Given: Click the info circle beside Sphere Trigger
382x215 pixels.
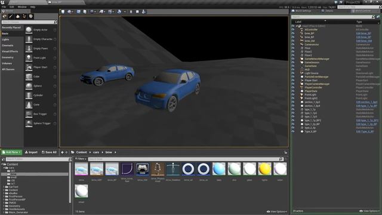Looking at the screenshot, I should coord(55,124).
